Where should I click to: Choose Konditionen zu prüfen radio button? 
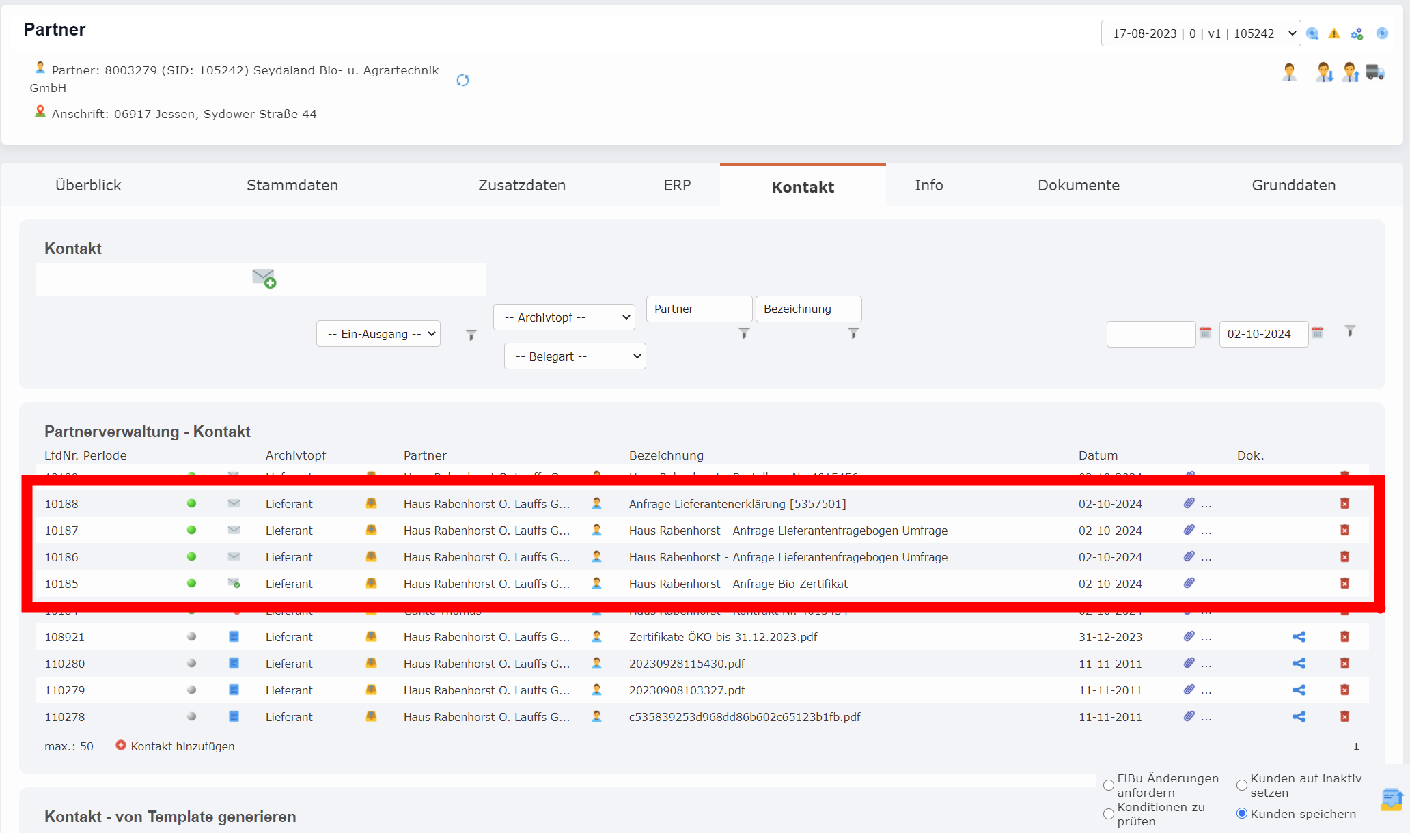1109,814
